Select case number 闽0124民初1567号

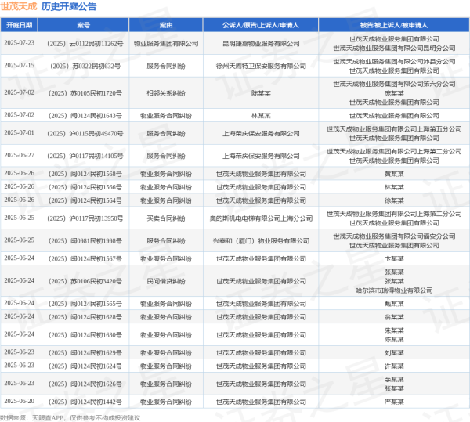click(85, 259)
